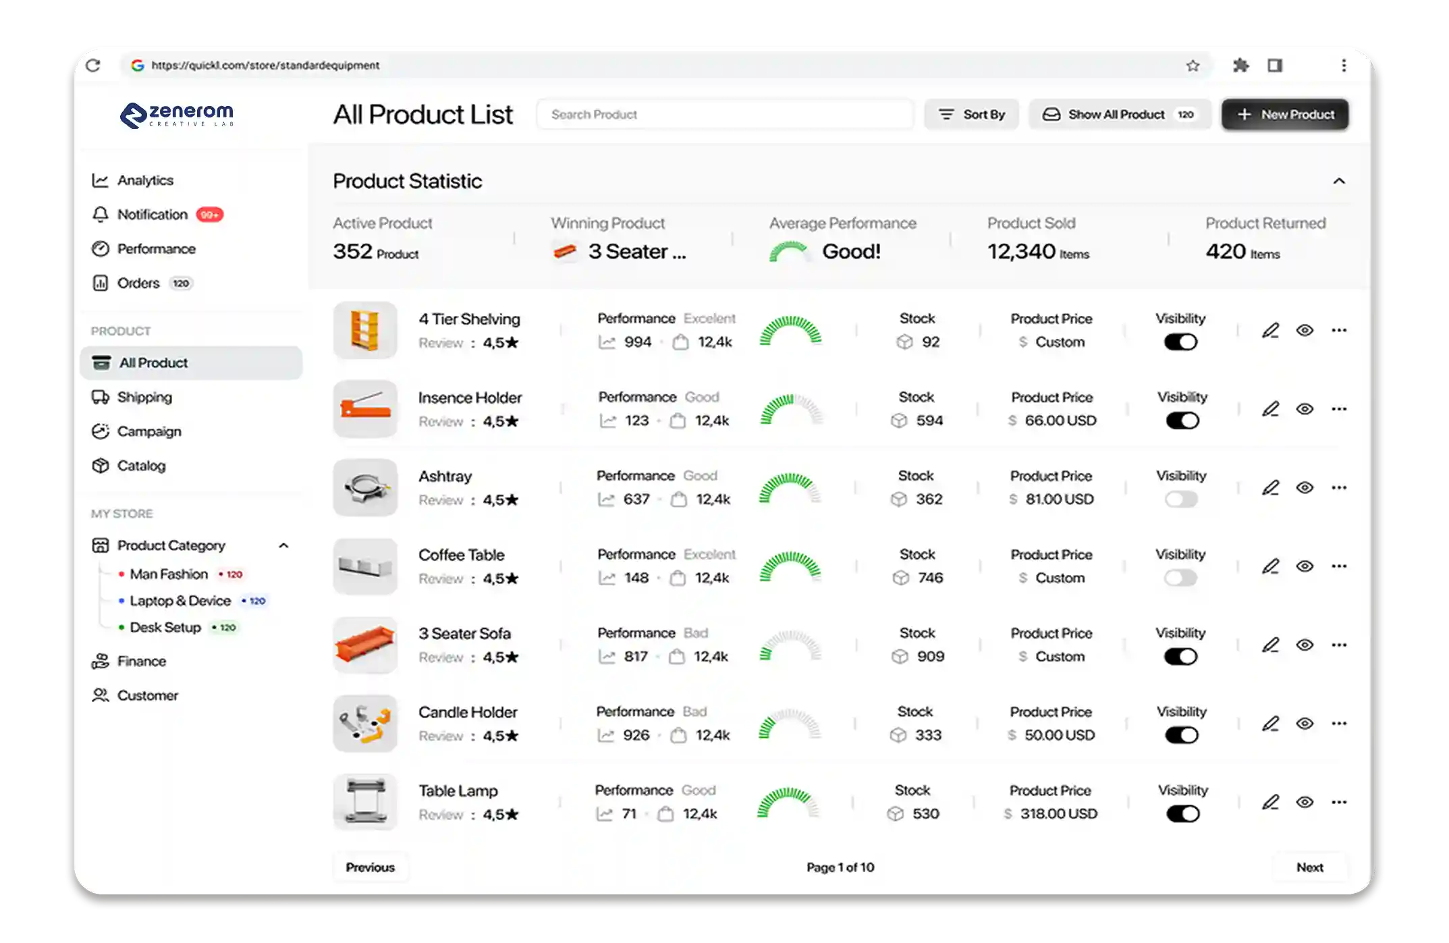This screenshot has height=943, width=1449.
Task: Select the Notification sidebar item
Action: pos(153,214)
